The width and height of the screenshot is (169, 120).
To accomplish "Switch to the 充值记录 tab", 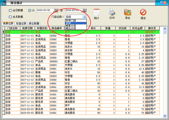I will point(21,23).
